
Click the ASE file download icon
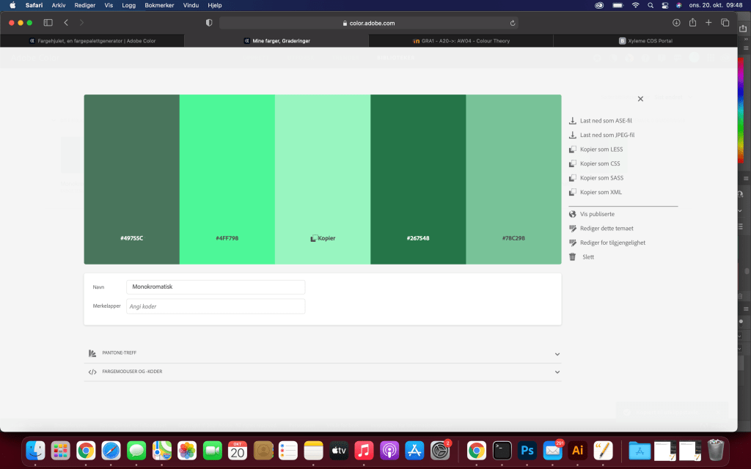(x=573, y=121)
